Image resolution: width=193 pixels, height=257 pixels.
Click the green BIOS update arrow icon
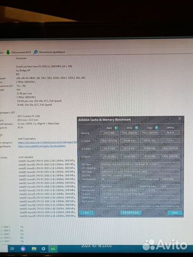[8, 52]
